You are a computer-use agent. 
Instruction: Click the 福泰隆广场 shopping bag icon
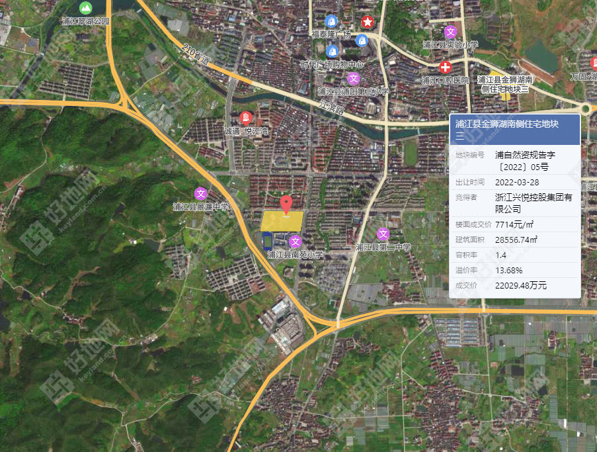click(332, 22)
